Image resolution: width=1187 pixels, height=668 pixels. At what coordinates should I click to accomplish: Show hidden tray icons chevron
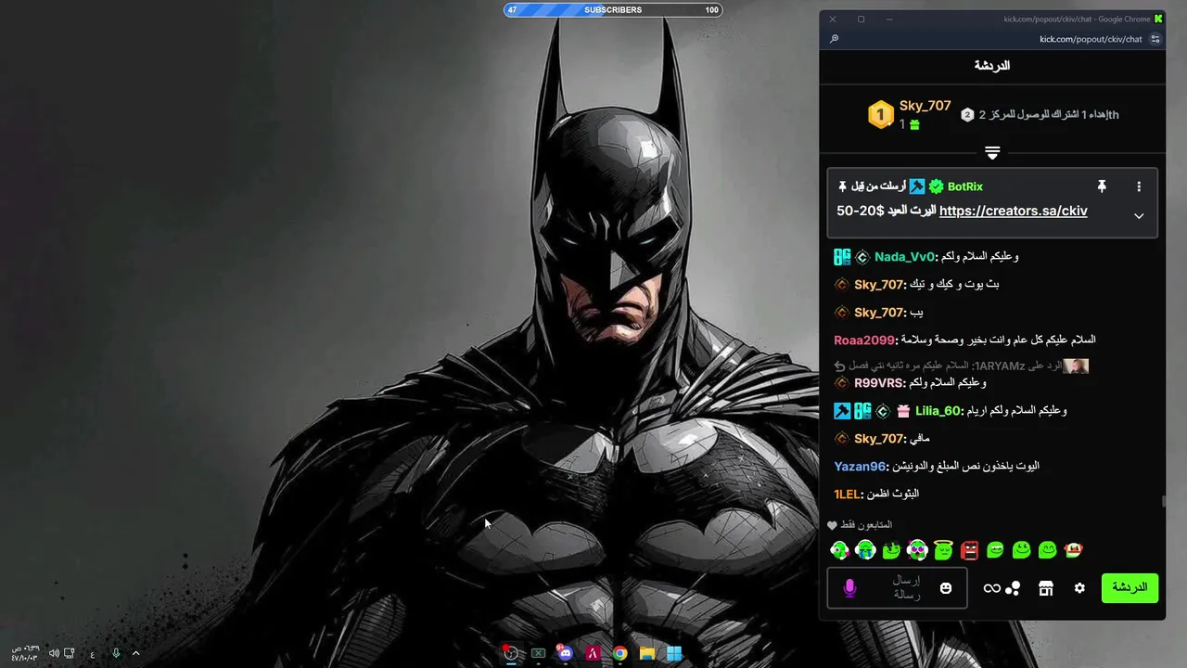coord(135,653)
